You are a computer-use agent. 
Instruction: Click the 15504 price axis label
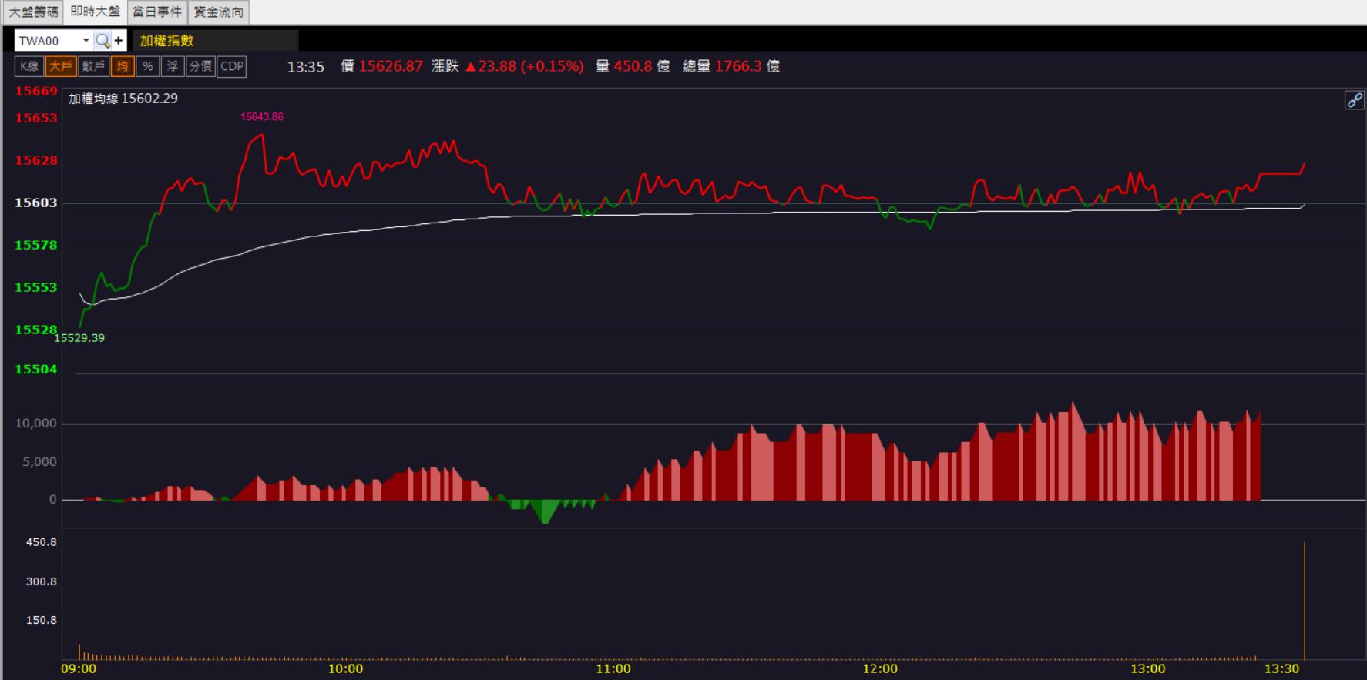coord(36,370)
